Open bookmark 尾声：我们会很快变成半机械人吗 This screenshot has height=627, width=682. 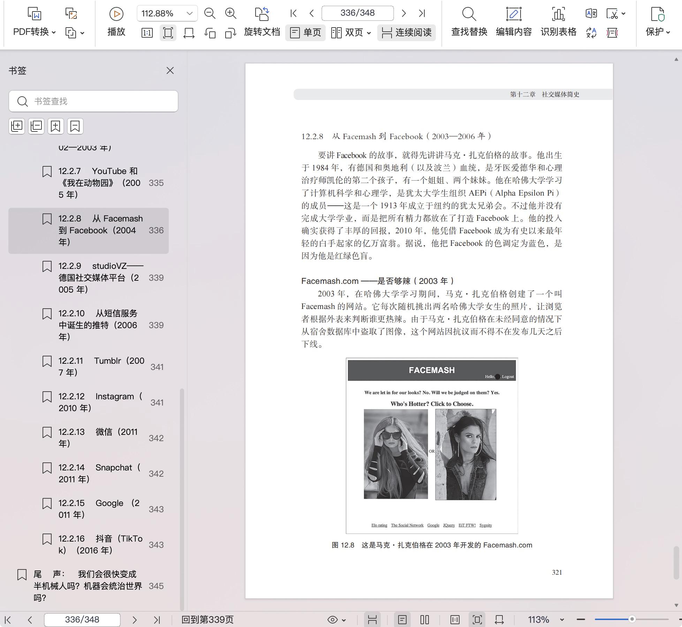[89, 586]
